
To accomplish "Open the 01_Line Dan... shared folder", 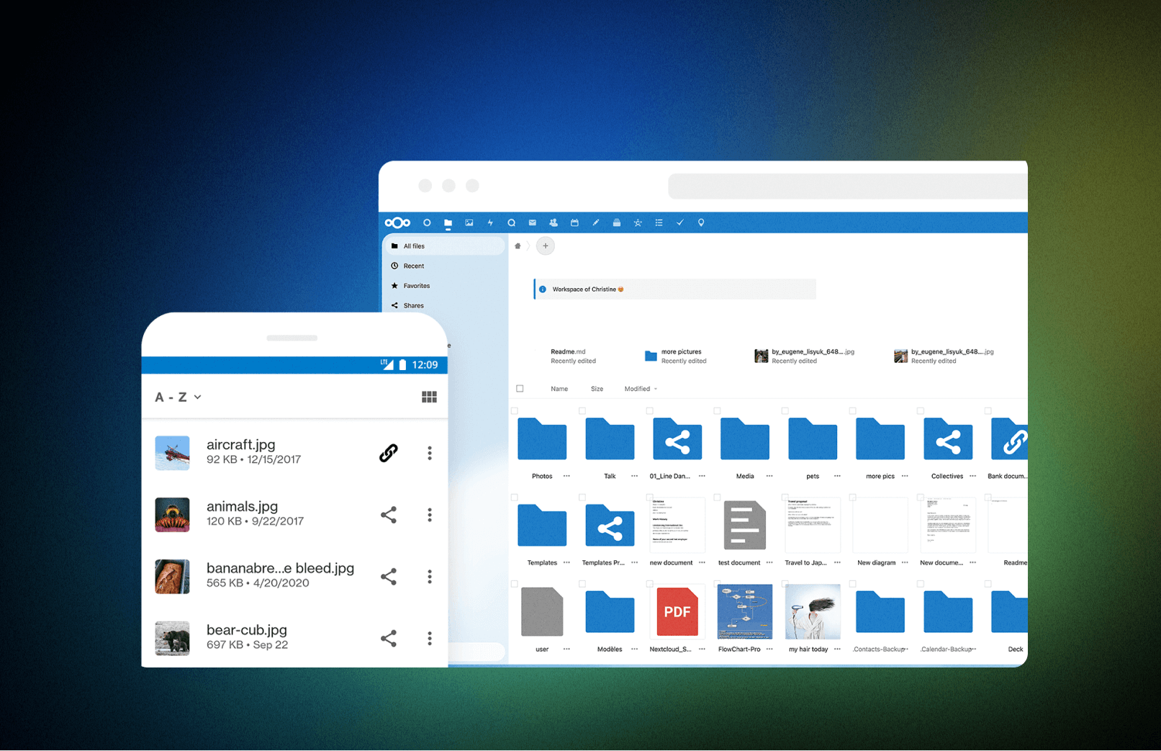I will coord(677,439).
